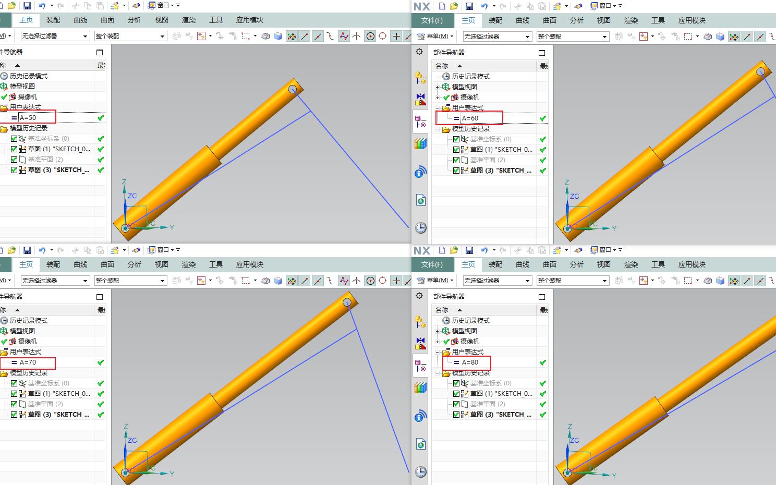Uncheck Datum Coordinate System (0) in A=60 tree
776x485 pixels.
click(457, 139)
